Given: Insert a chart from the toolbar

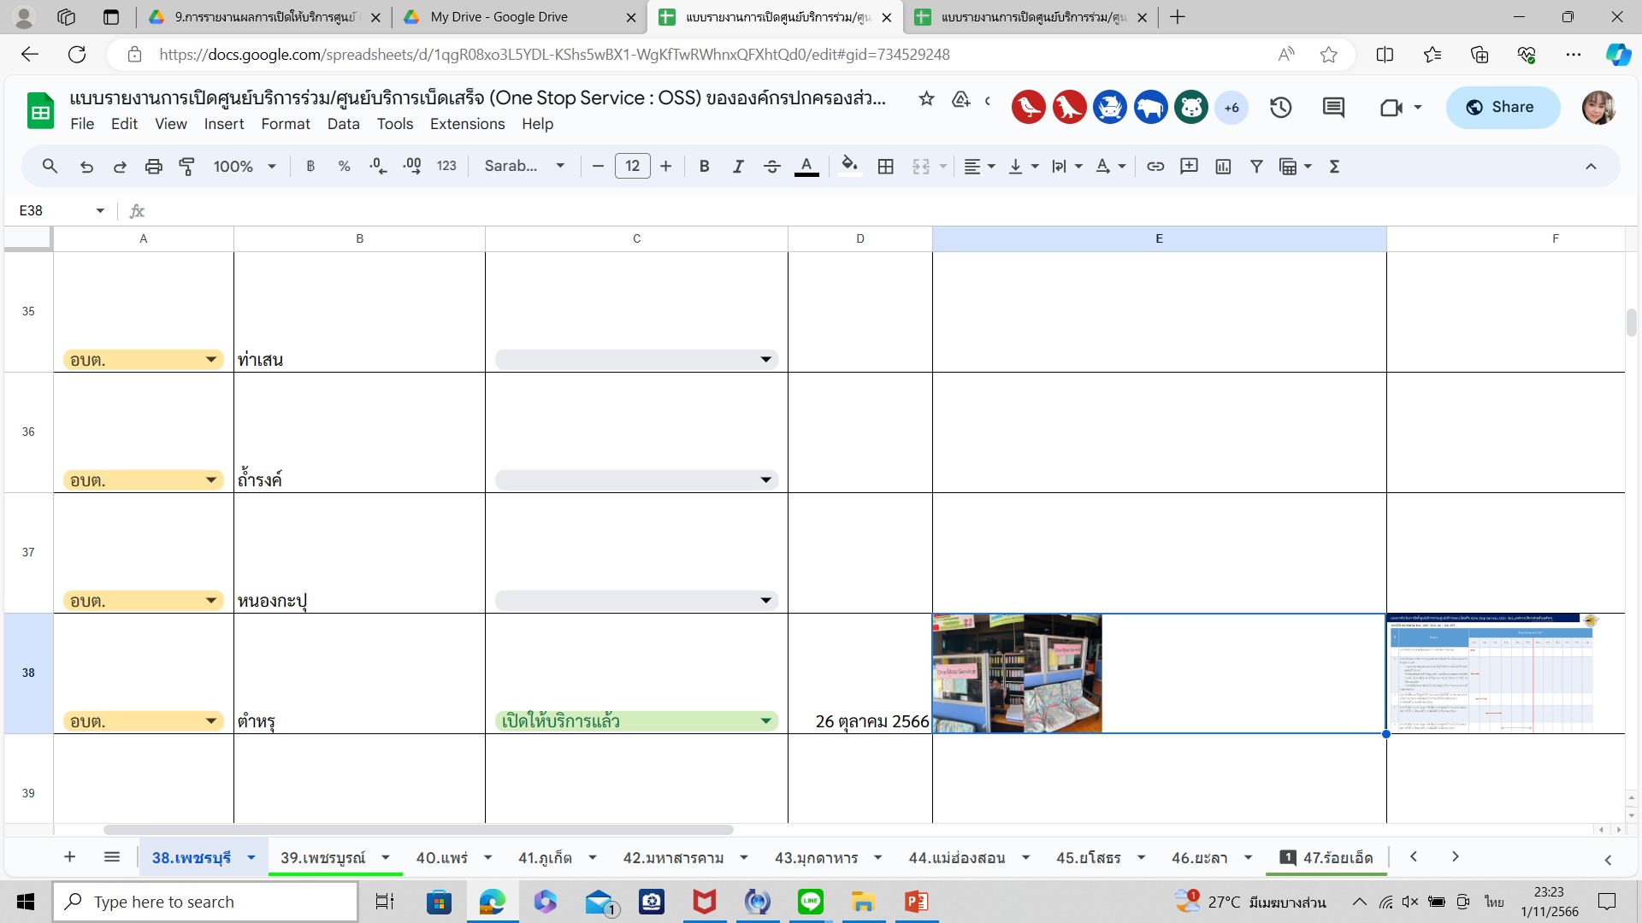Looking at the screenshot, I should point(1223,167).
